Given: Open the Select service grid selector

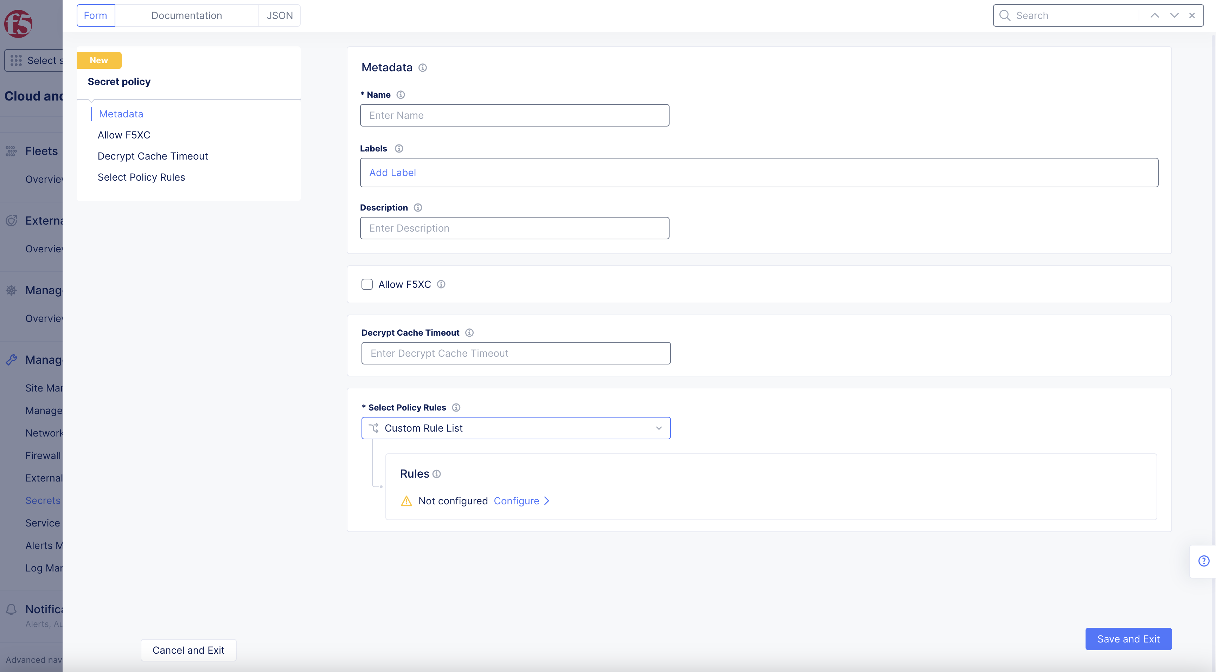Looking at the screenshot, I should pos(33,60).
